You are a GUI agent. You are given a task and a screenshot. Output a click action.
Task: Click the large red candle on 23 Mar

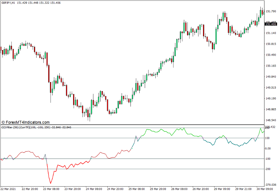tap(49, 74)
